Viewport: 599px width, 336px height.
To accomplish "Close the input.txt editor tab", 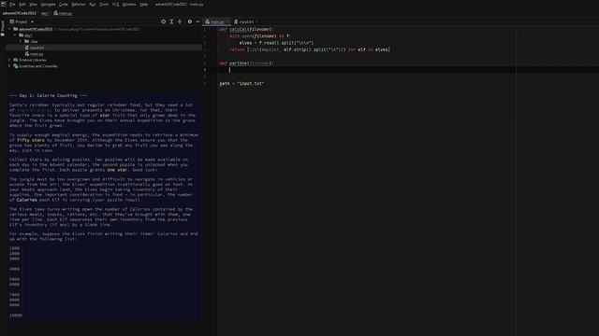I will click(256, 21).
